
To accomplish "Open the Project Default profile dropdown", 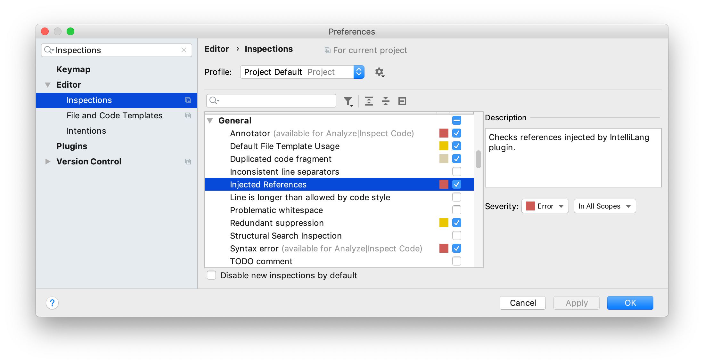I will point(302,72).
